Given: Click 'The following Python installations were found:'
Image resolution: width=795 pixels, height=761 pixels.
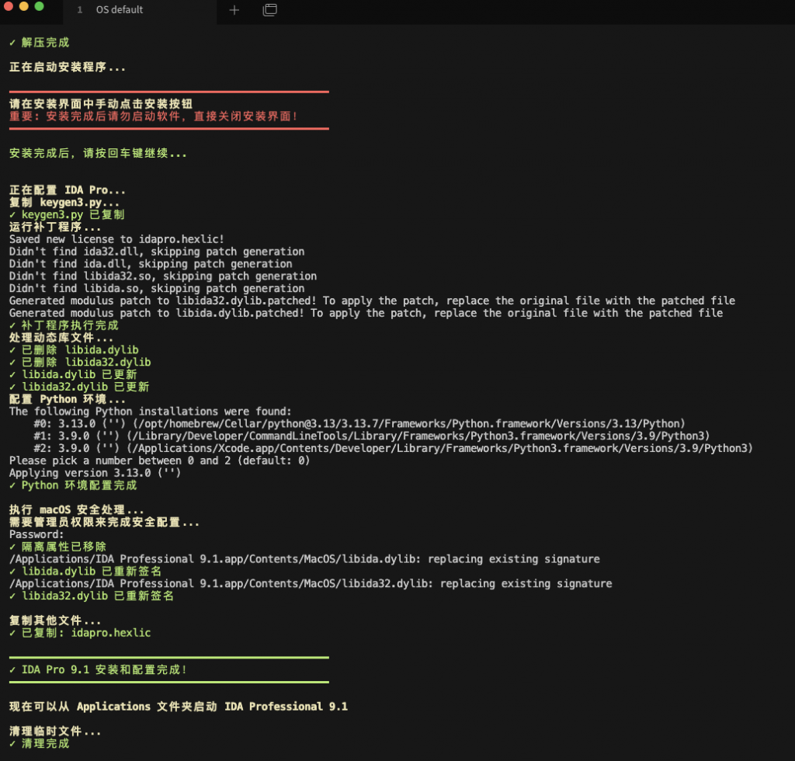Looking at the screenshot, I should 150,412.
